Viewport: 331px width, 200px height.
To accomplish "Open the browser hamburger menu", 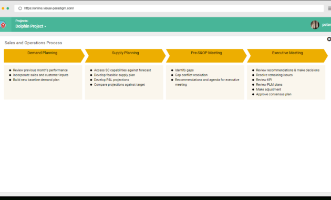I will [329, 8].
